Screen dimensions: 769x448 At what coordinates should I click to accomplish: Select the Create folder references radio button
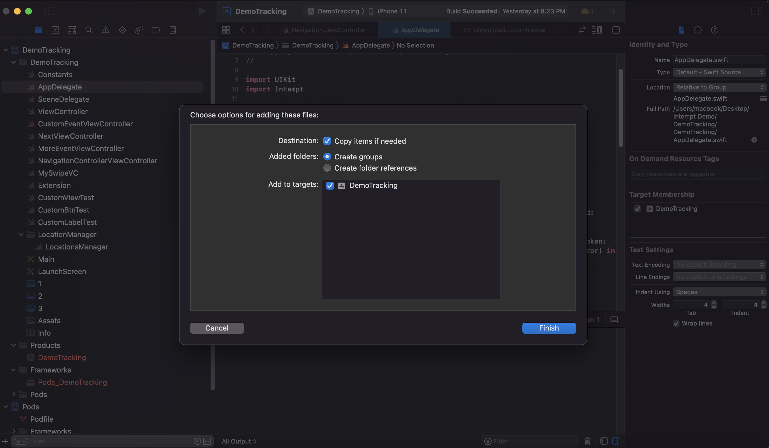coord(327,168)
